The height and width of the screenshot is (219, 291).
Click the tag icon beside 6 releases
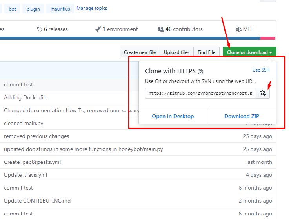(40, 29)
